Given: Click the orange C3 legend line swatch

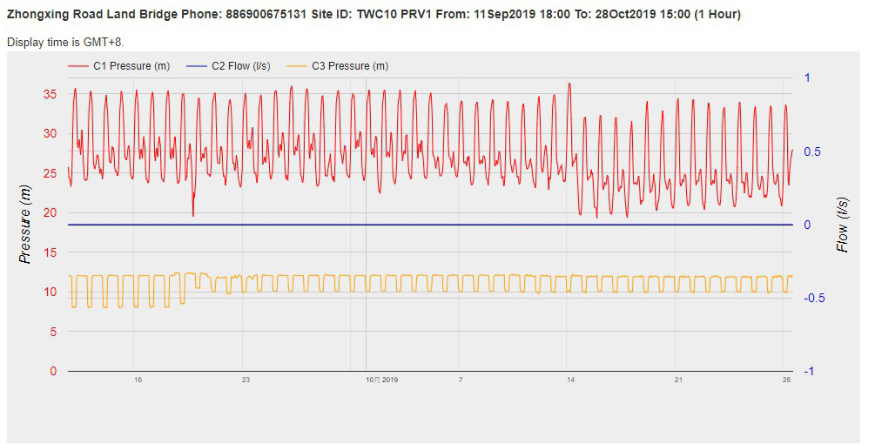Looking at the screenshot, I should click(x=298, y=66).
